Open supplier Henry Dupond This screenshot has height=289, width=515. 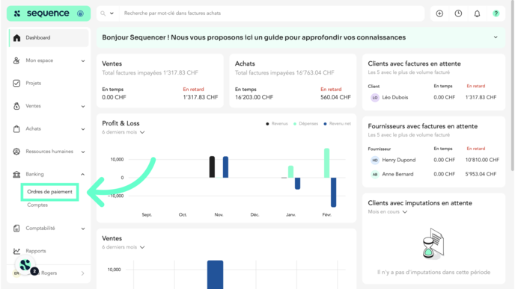tap(399, 160)
